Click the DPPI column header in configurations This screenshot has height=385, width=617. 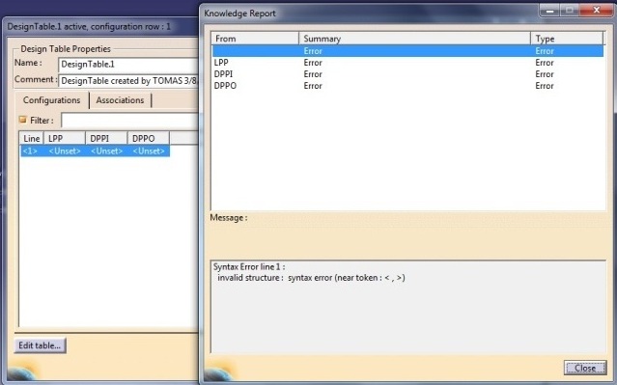tap(106, 138)
